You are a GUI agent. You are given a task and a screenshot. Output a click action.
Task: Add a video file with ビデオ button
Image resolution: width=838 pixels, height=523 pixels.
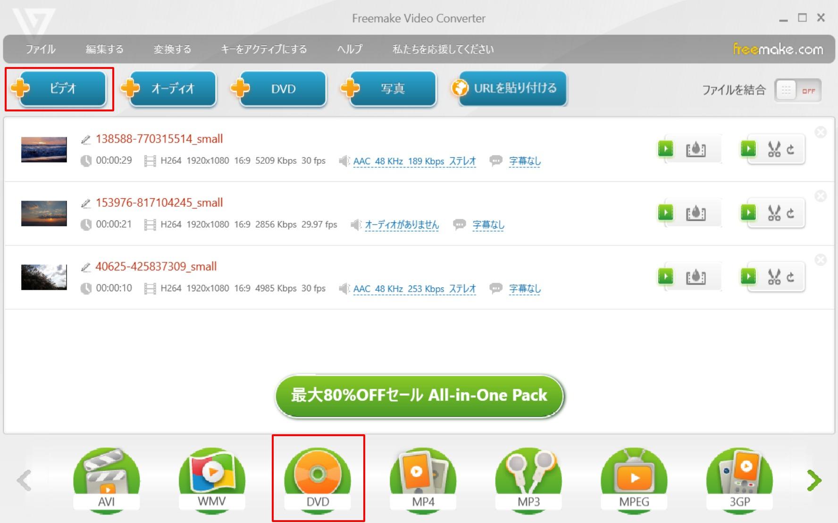pos(59,88)
